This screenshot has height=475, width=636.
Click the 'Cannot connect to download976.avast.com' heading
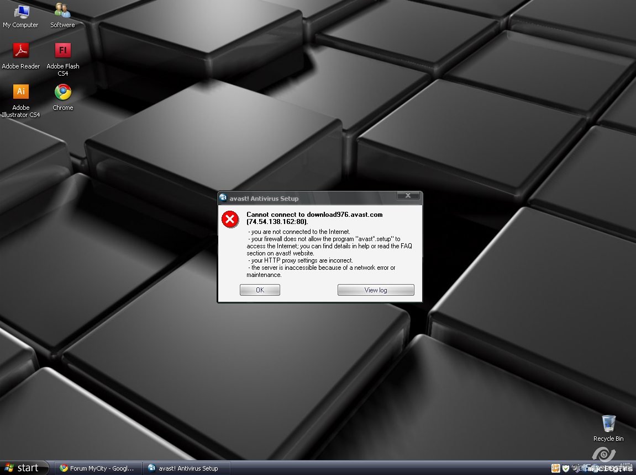pyautogui.click(x=314, y=218)
